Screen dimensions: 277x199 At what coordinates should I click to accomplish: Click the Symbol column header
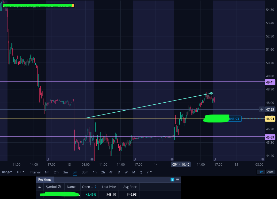[x=51, y=187]
